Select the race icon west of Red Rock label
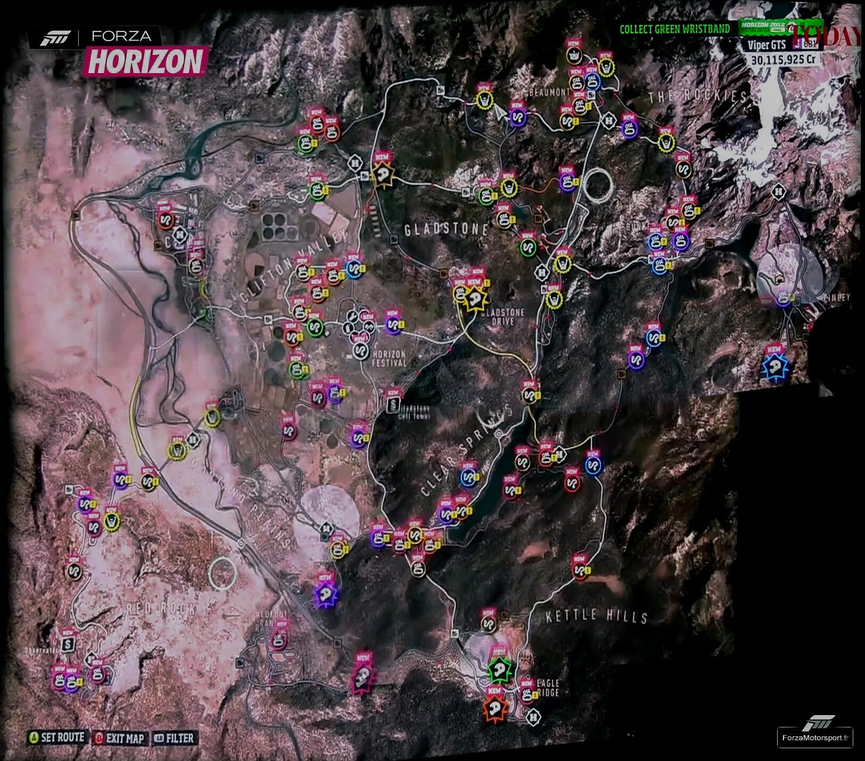 coord(74,572)
